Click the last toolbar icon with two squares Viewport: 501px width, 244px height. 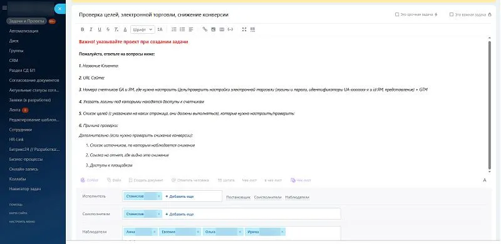tap(253, 29)
